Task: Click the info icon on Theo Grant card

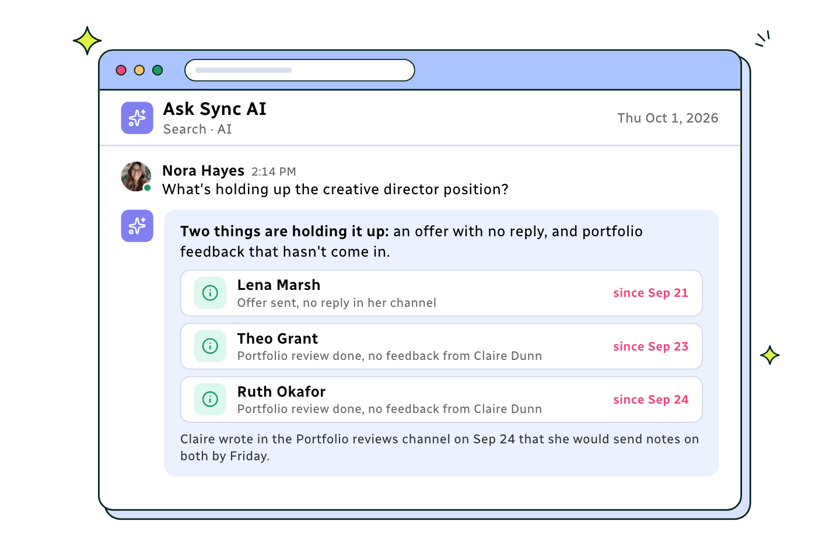Action: (x=210, y=346)
